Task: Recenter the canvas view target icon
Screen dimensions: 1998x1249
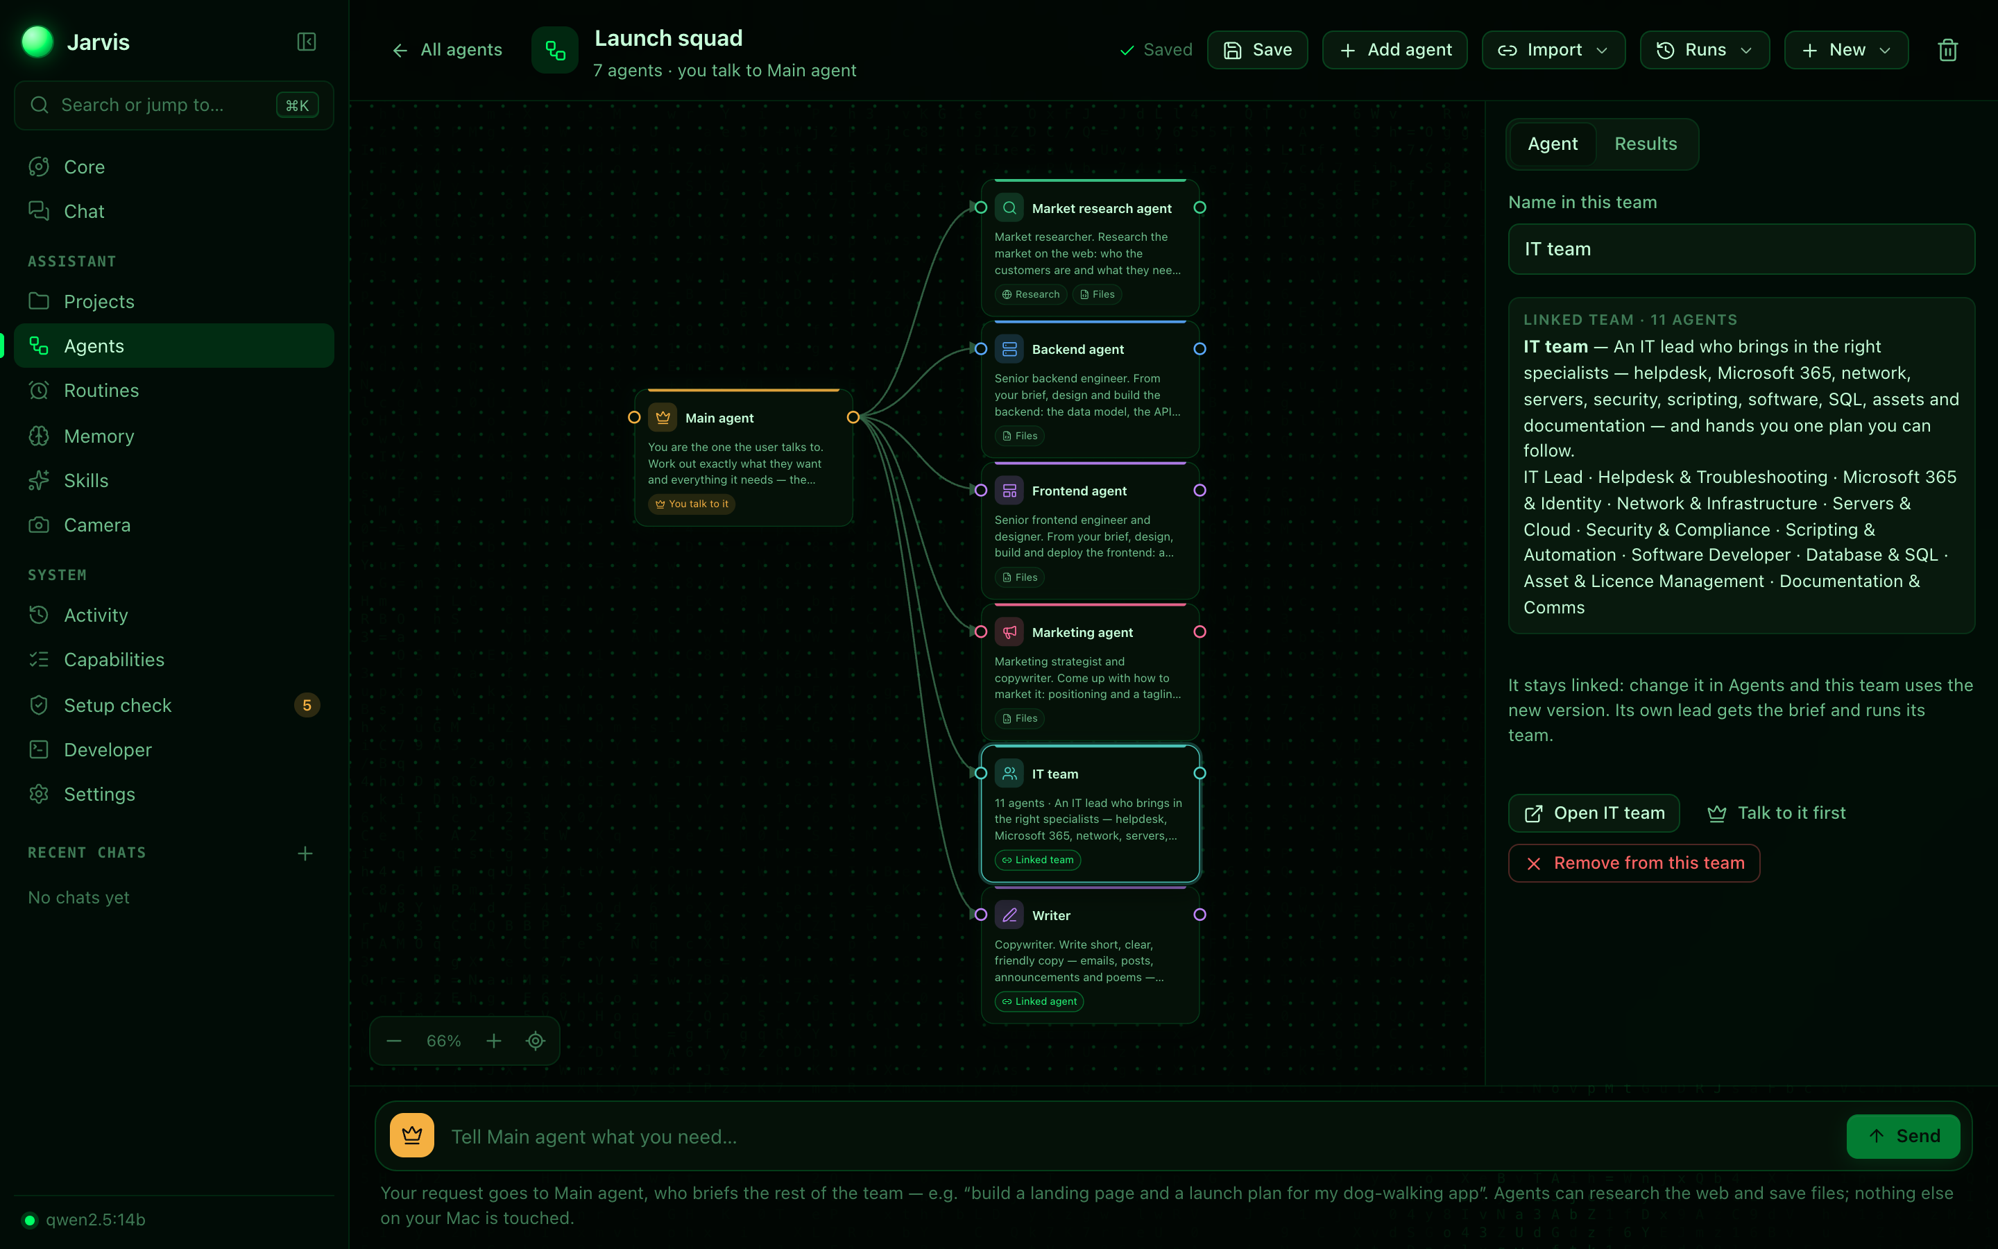Action: coord(536,1041)
